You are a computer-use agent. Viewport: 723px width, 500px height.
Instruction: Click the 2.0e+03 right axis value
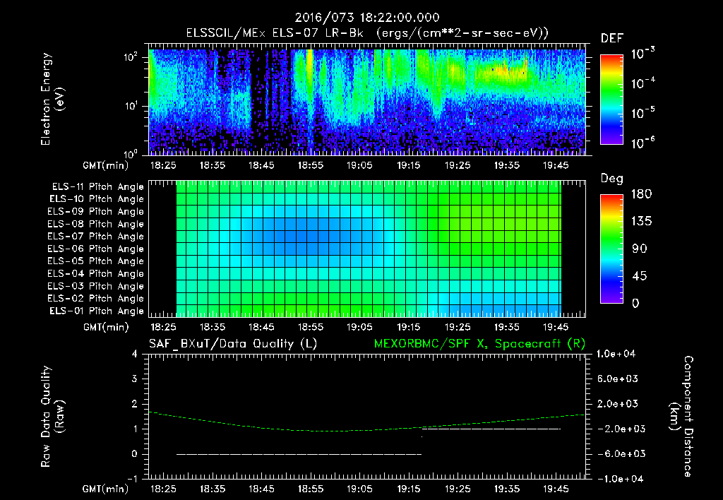(618, 403)
